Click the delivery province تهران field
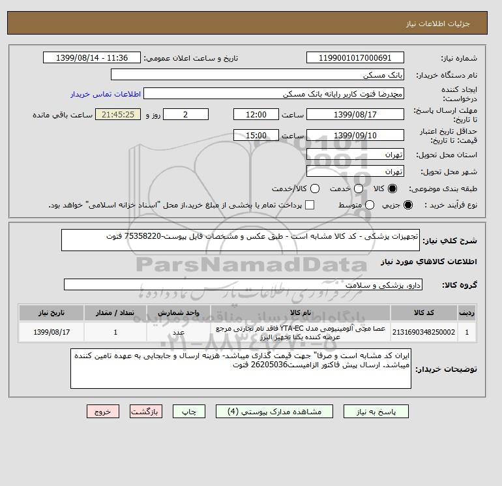The image size is (502, 486). pyautogui.click(x=355, y=155)
